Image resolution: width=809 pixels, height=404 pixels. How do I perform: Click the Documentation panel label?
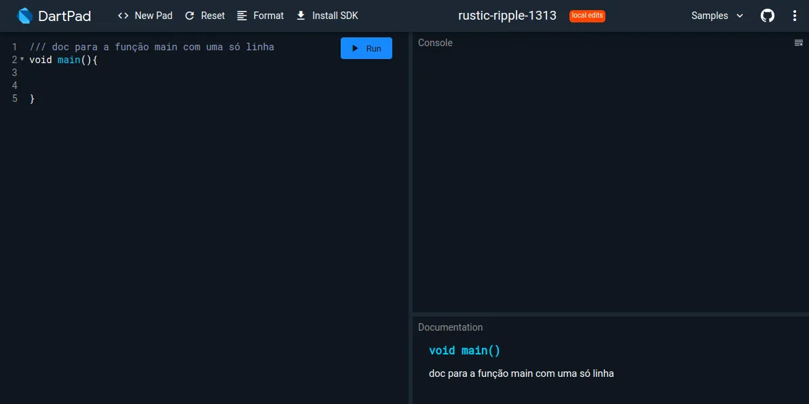coord(451,327)
